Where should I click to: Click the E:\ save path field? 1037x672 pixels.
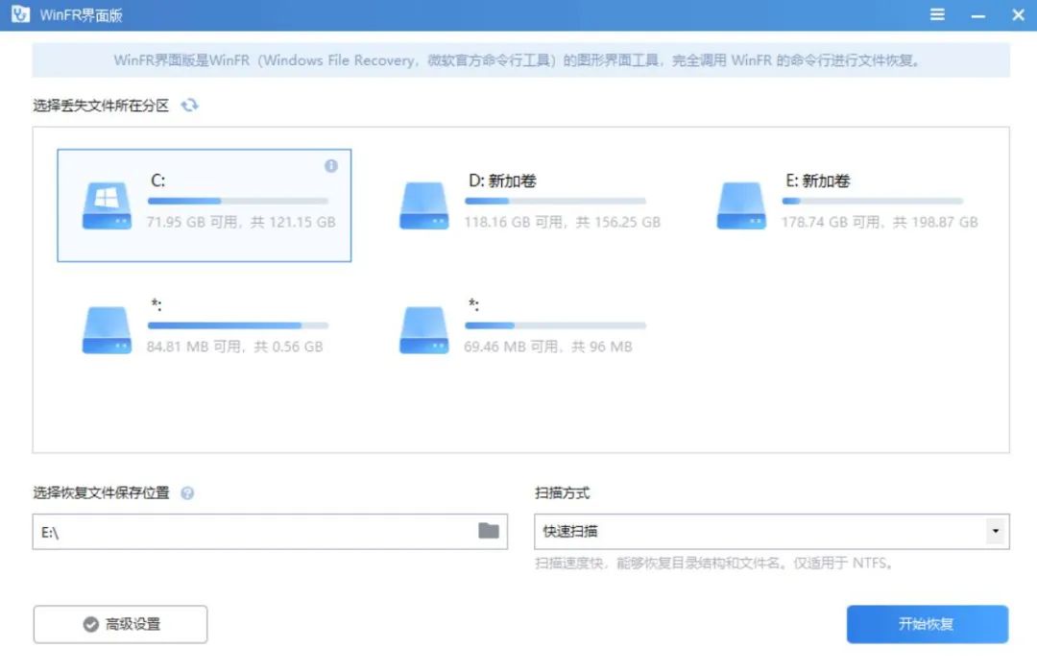coord(270,531)
